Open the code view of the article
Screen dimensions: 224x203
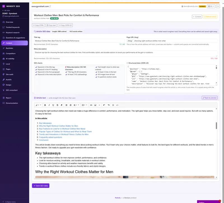(x=117, y=105)
